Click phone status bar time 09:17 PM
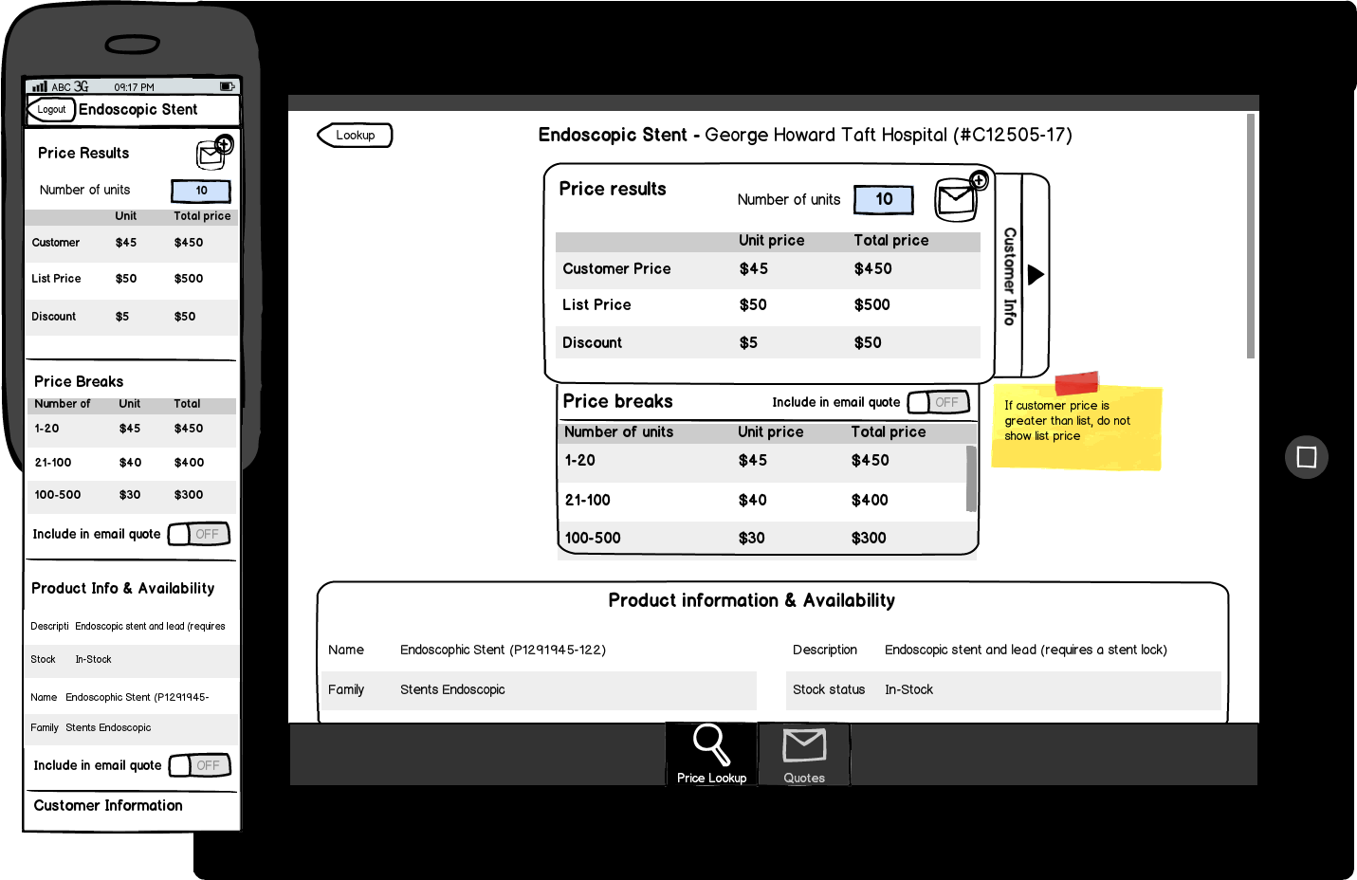1357x880 pixels. pyautogui.click(x=134, y=87)
